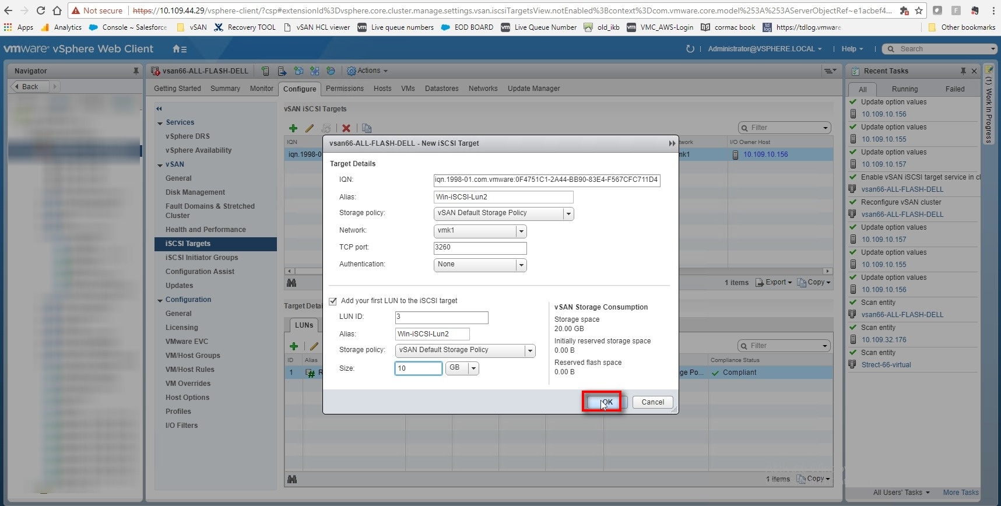
Task: Click the red delete target icon
Action: [346, 128]
